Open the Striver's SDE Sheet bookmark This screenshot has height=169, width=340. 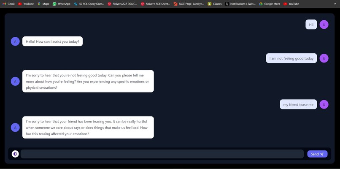(156, 4)
